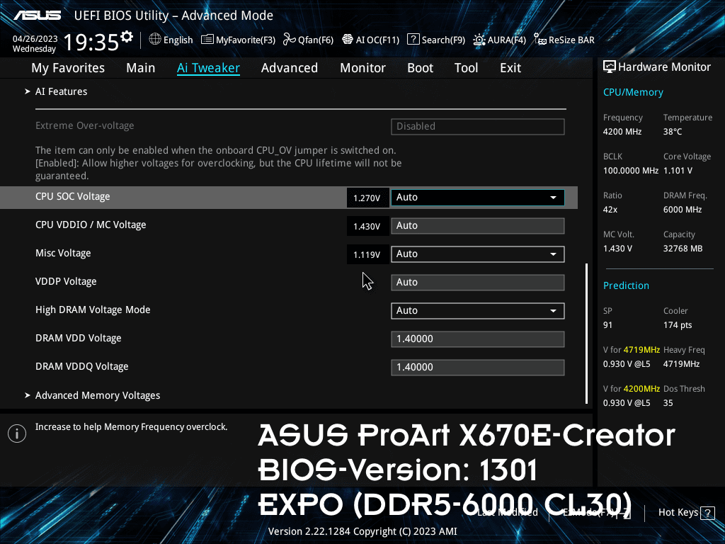Click the 19:35 clock display
Viewport: 725px width, 544px height.
point(91,42)
